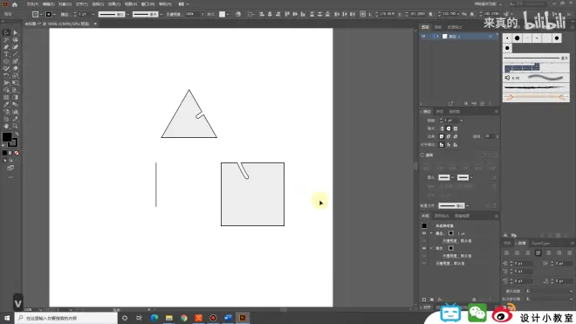The image size is (576, 324).
Task: Click the Windows taskbar search box
Action: pos(66,318)
